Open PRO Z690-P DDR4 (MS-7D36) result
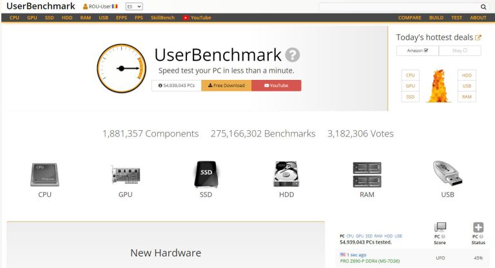Image resolution: width=495 pixels, height=268 pixels. pyautogui.click(x=370, y=261)
